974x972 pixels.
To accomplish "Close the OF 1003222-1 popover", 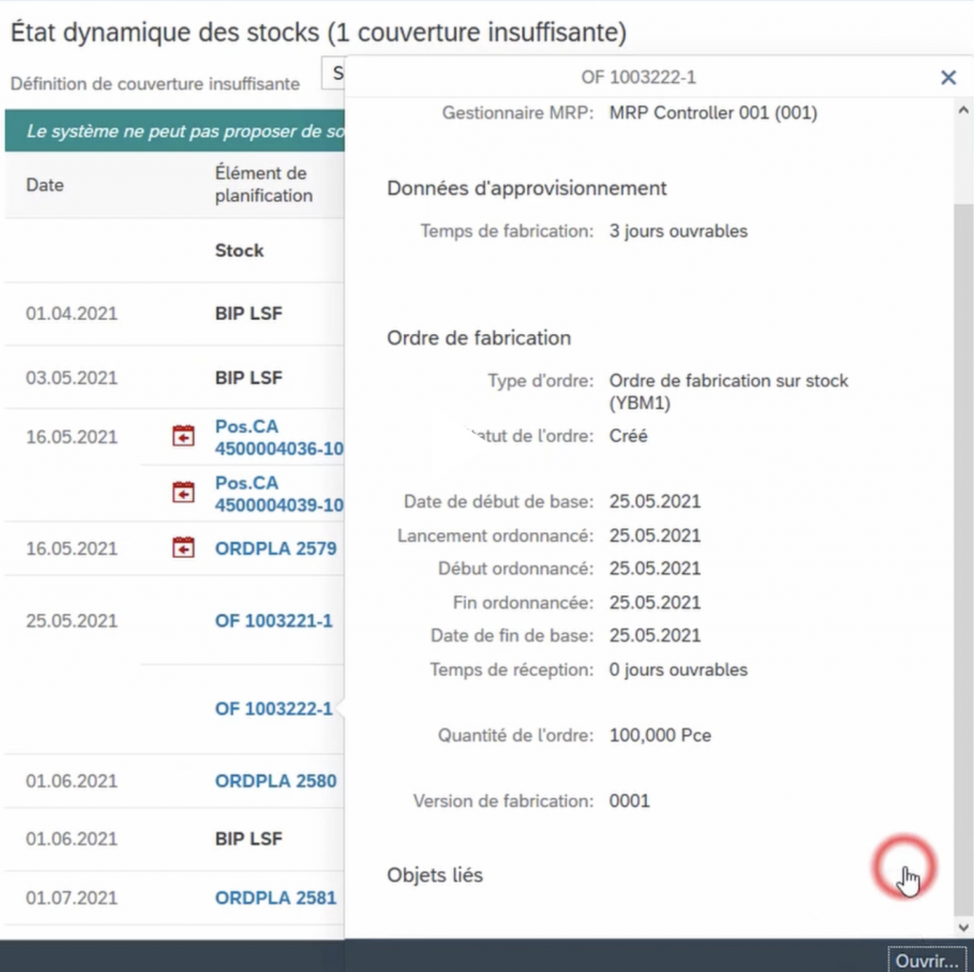I will pyautogui.click(x=947, y=78).
